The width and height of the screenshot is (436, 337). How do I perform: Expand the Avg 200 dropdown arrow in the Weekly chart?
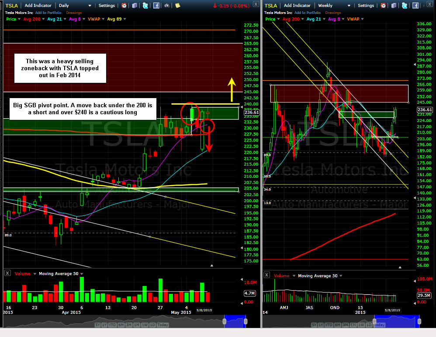302,19
